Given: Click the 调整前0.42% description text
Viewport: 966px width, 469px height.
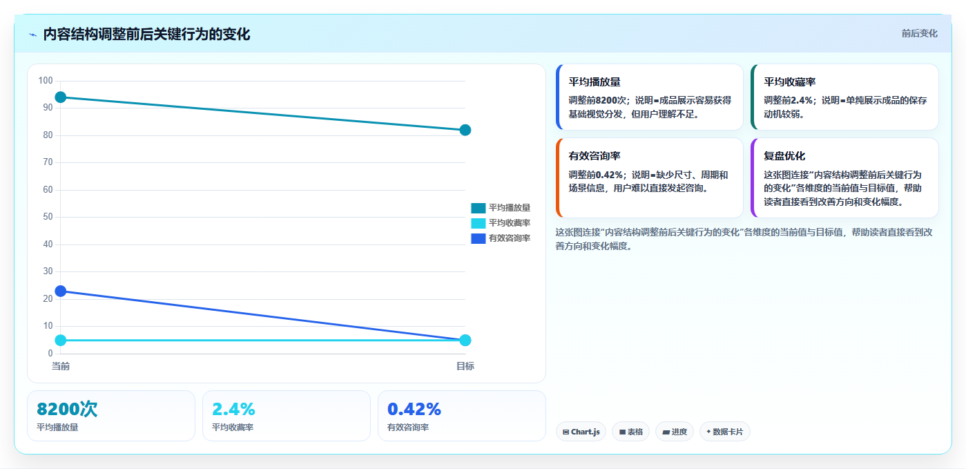Looking at the screenshot, I should (x=648, y=181).
